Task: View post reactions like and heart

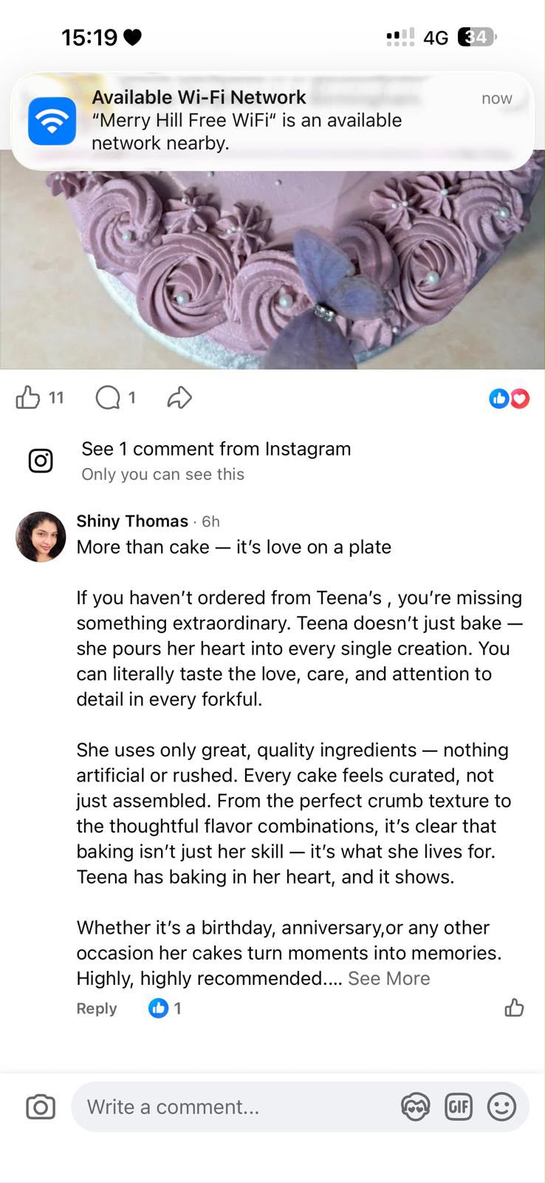Action: (x=510, y=399)
